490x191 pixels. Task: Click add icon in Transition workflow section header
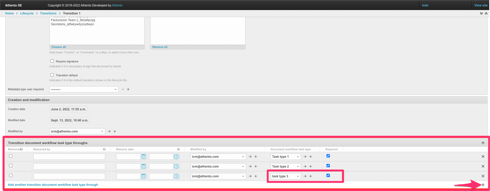pyautogui.click(x=483, y=143)
